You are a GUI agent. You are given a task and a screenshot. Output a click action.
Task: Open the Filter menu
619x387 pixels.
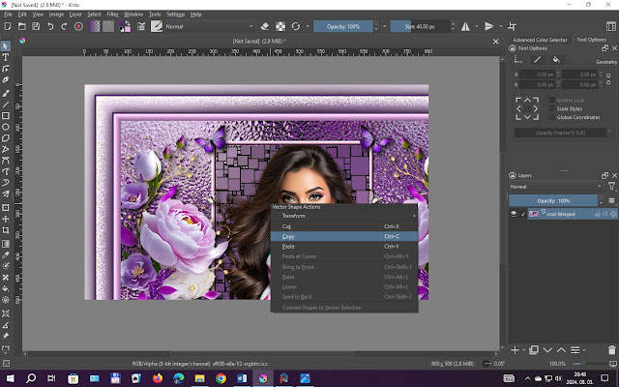112,15
